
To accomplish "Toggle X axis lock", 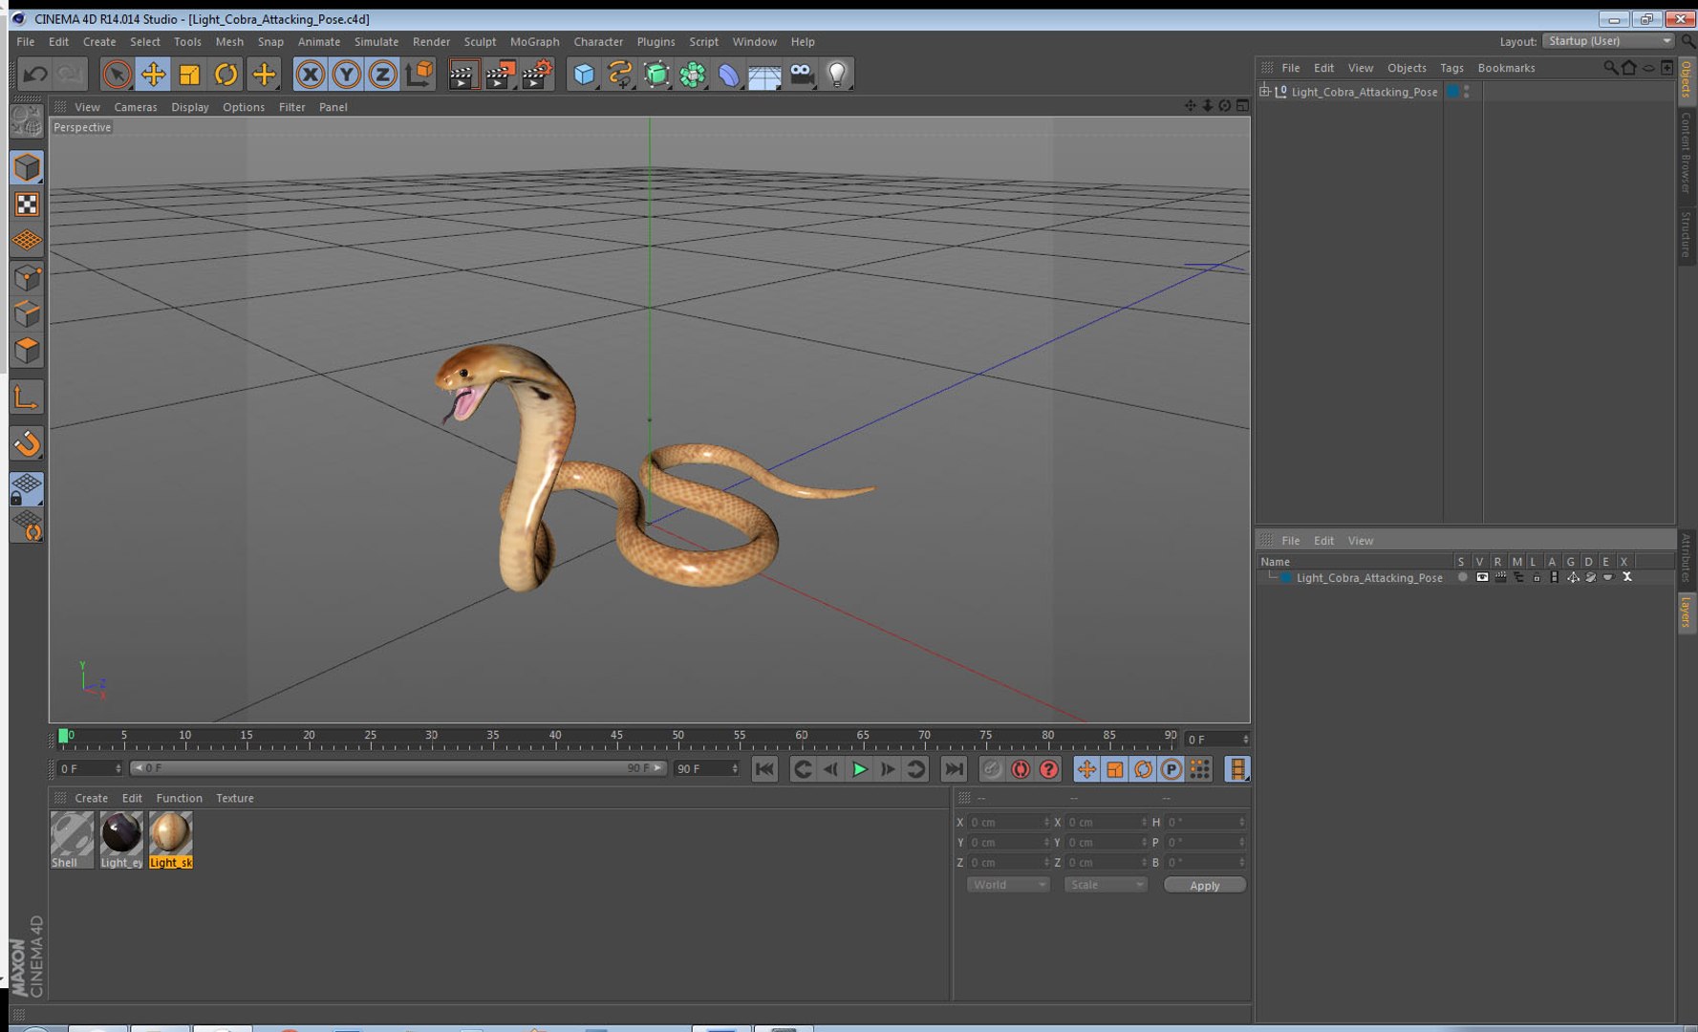I will (310, 75).
